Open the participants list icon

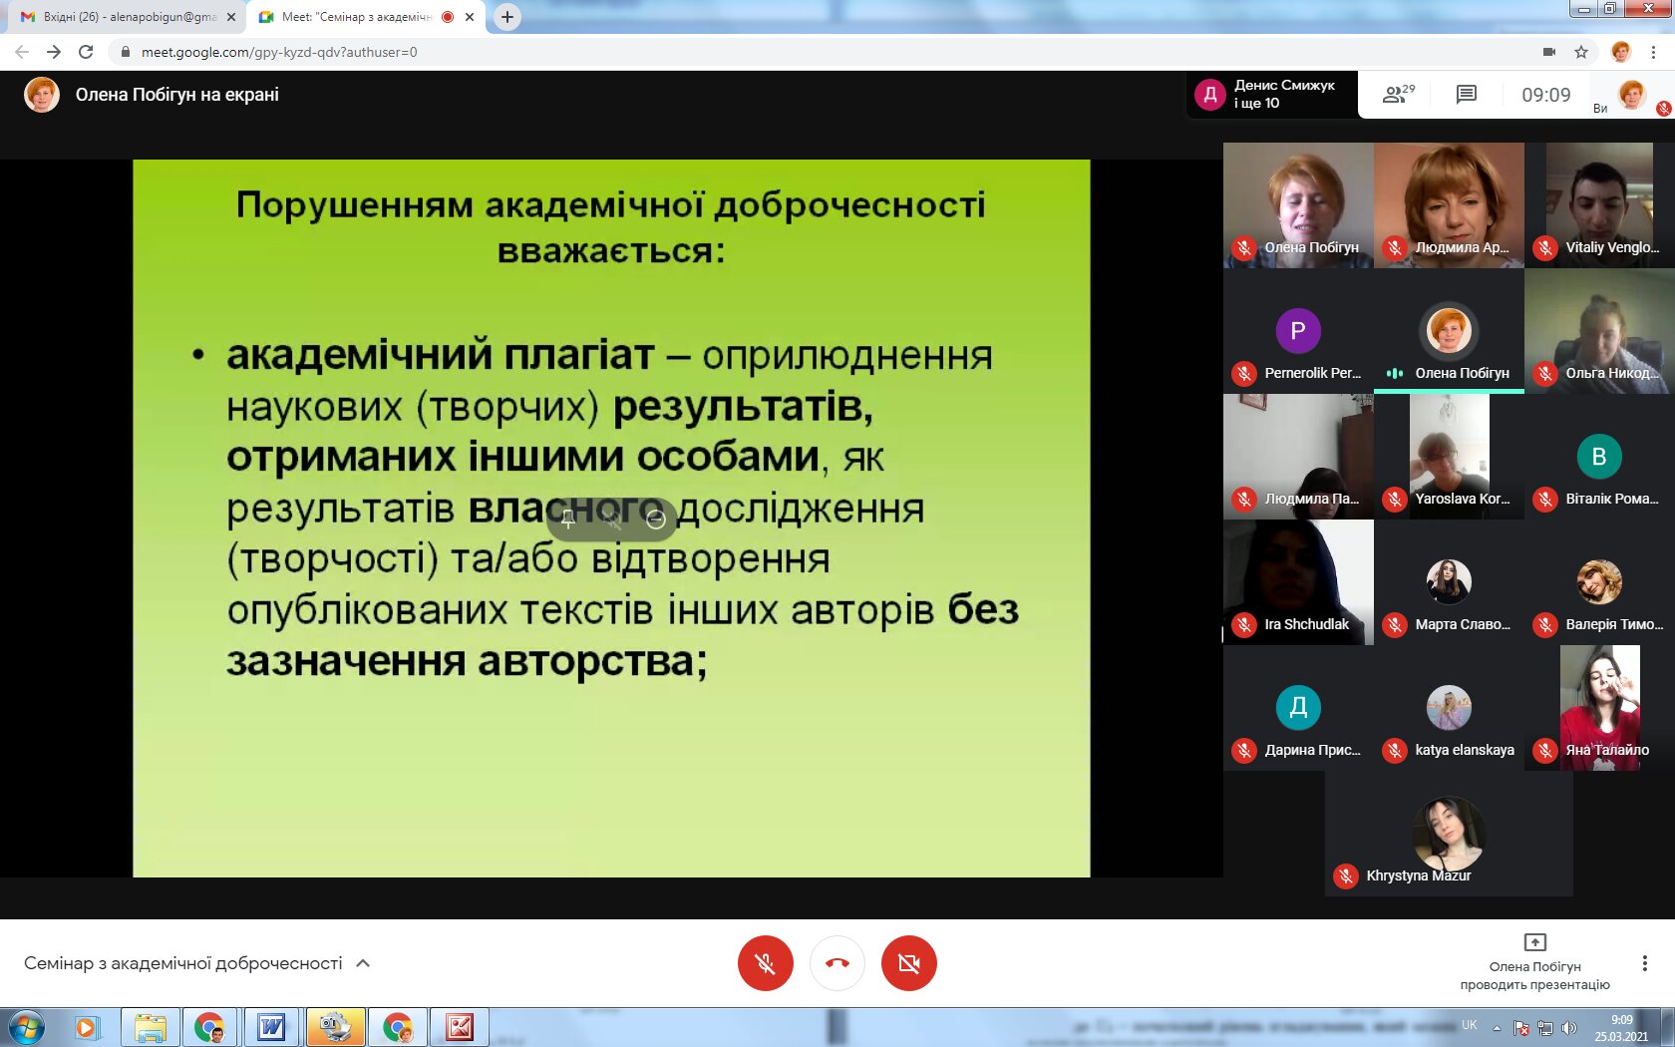point(1398,95)
